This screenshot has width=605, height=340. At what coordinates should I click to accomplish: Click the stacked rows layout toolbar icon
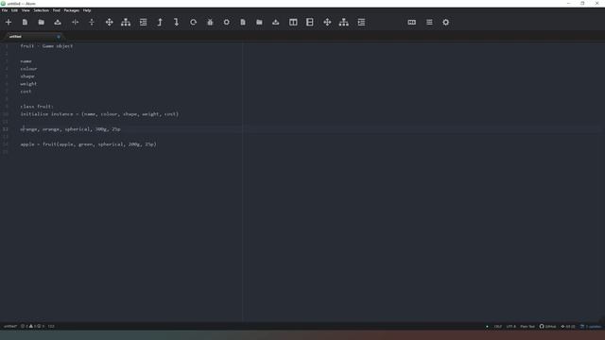pyautogui.click(x=310, y=23)
